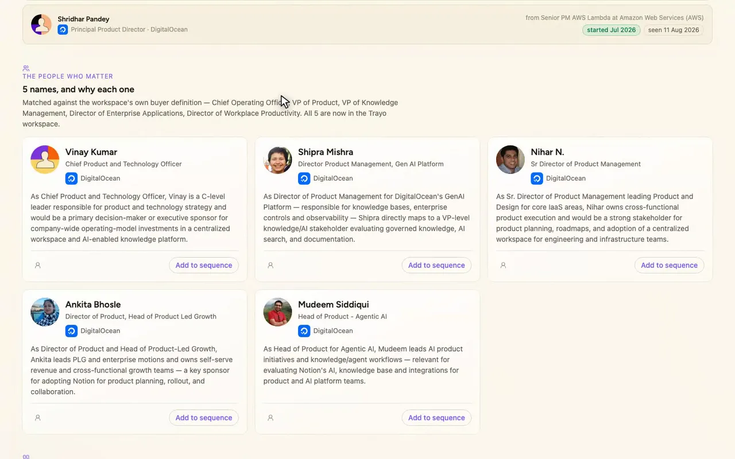Click the person icon in Vinay Kumar's card
The width and height of the screenshot is (735, 459).
point(38,265)
